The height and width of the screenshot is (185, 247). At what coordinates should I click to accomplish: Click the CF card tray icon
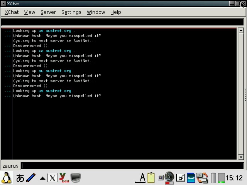pos(180,178)
